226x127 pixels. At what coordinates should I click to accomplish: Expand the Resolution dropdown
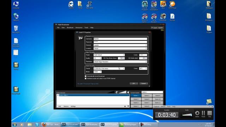[x=146, y=62]
